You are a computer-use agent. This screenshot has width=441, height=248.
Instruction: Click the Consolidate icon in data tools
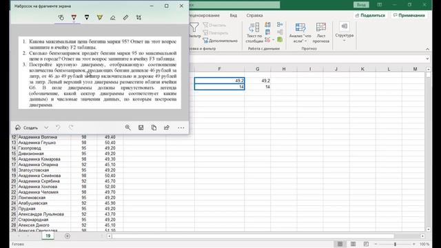[280, 25]
